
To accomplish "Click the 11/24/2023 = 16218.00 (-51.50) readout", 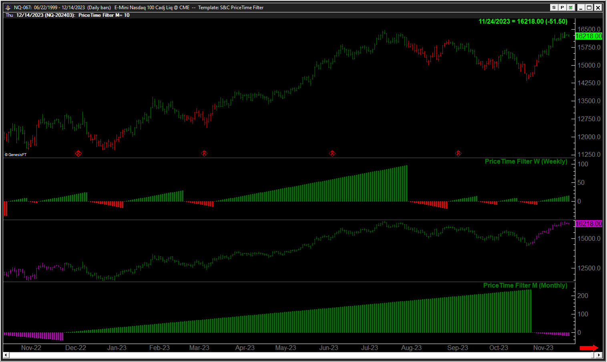I will coord(523,21).
